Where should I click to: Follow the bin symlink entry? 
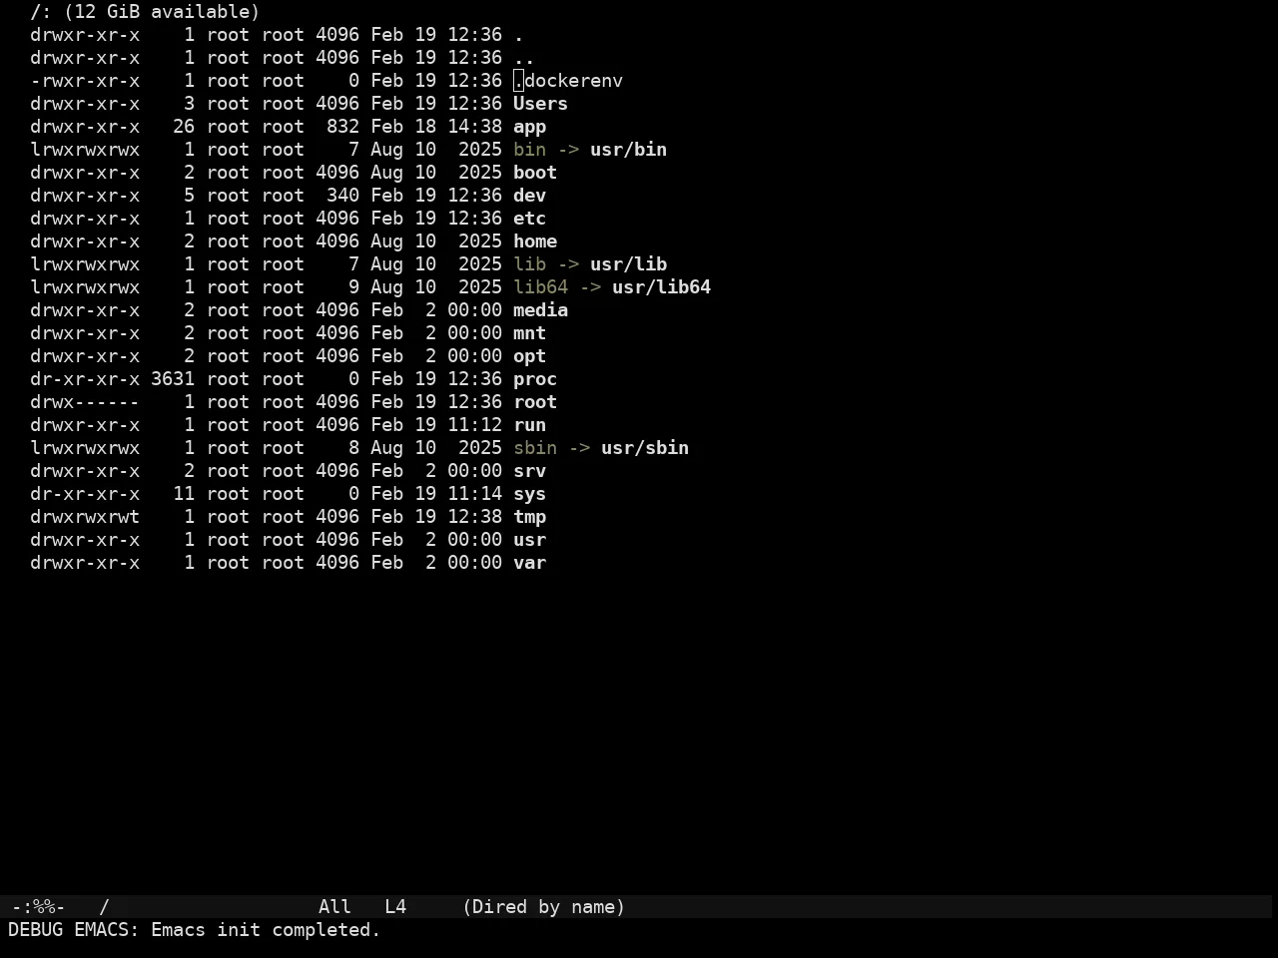[529, 150]
